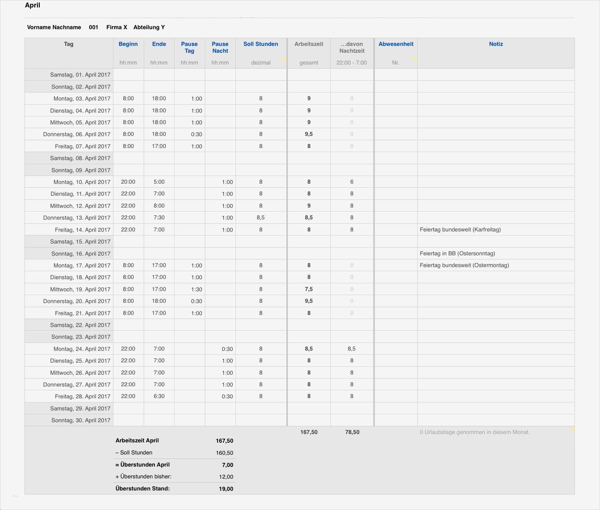Click the Vorname Nachname header field
The image size is (600, 510).
click(x=54, y=27)
